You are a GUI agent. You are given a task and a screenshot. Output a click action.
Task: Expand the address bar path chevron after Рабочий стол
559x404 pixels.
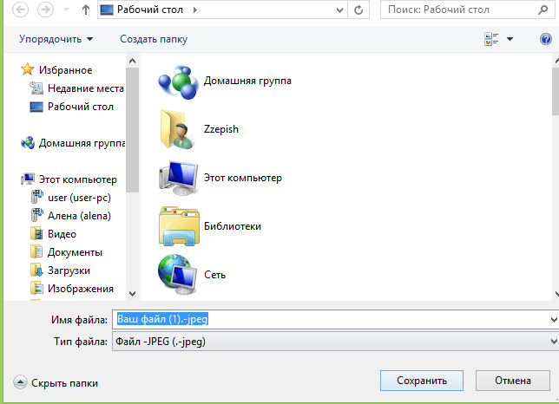(195, 10)
